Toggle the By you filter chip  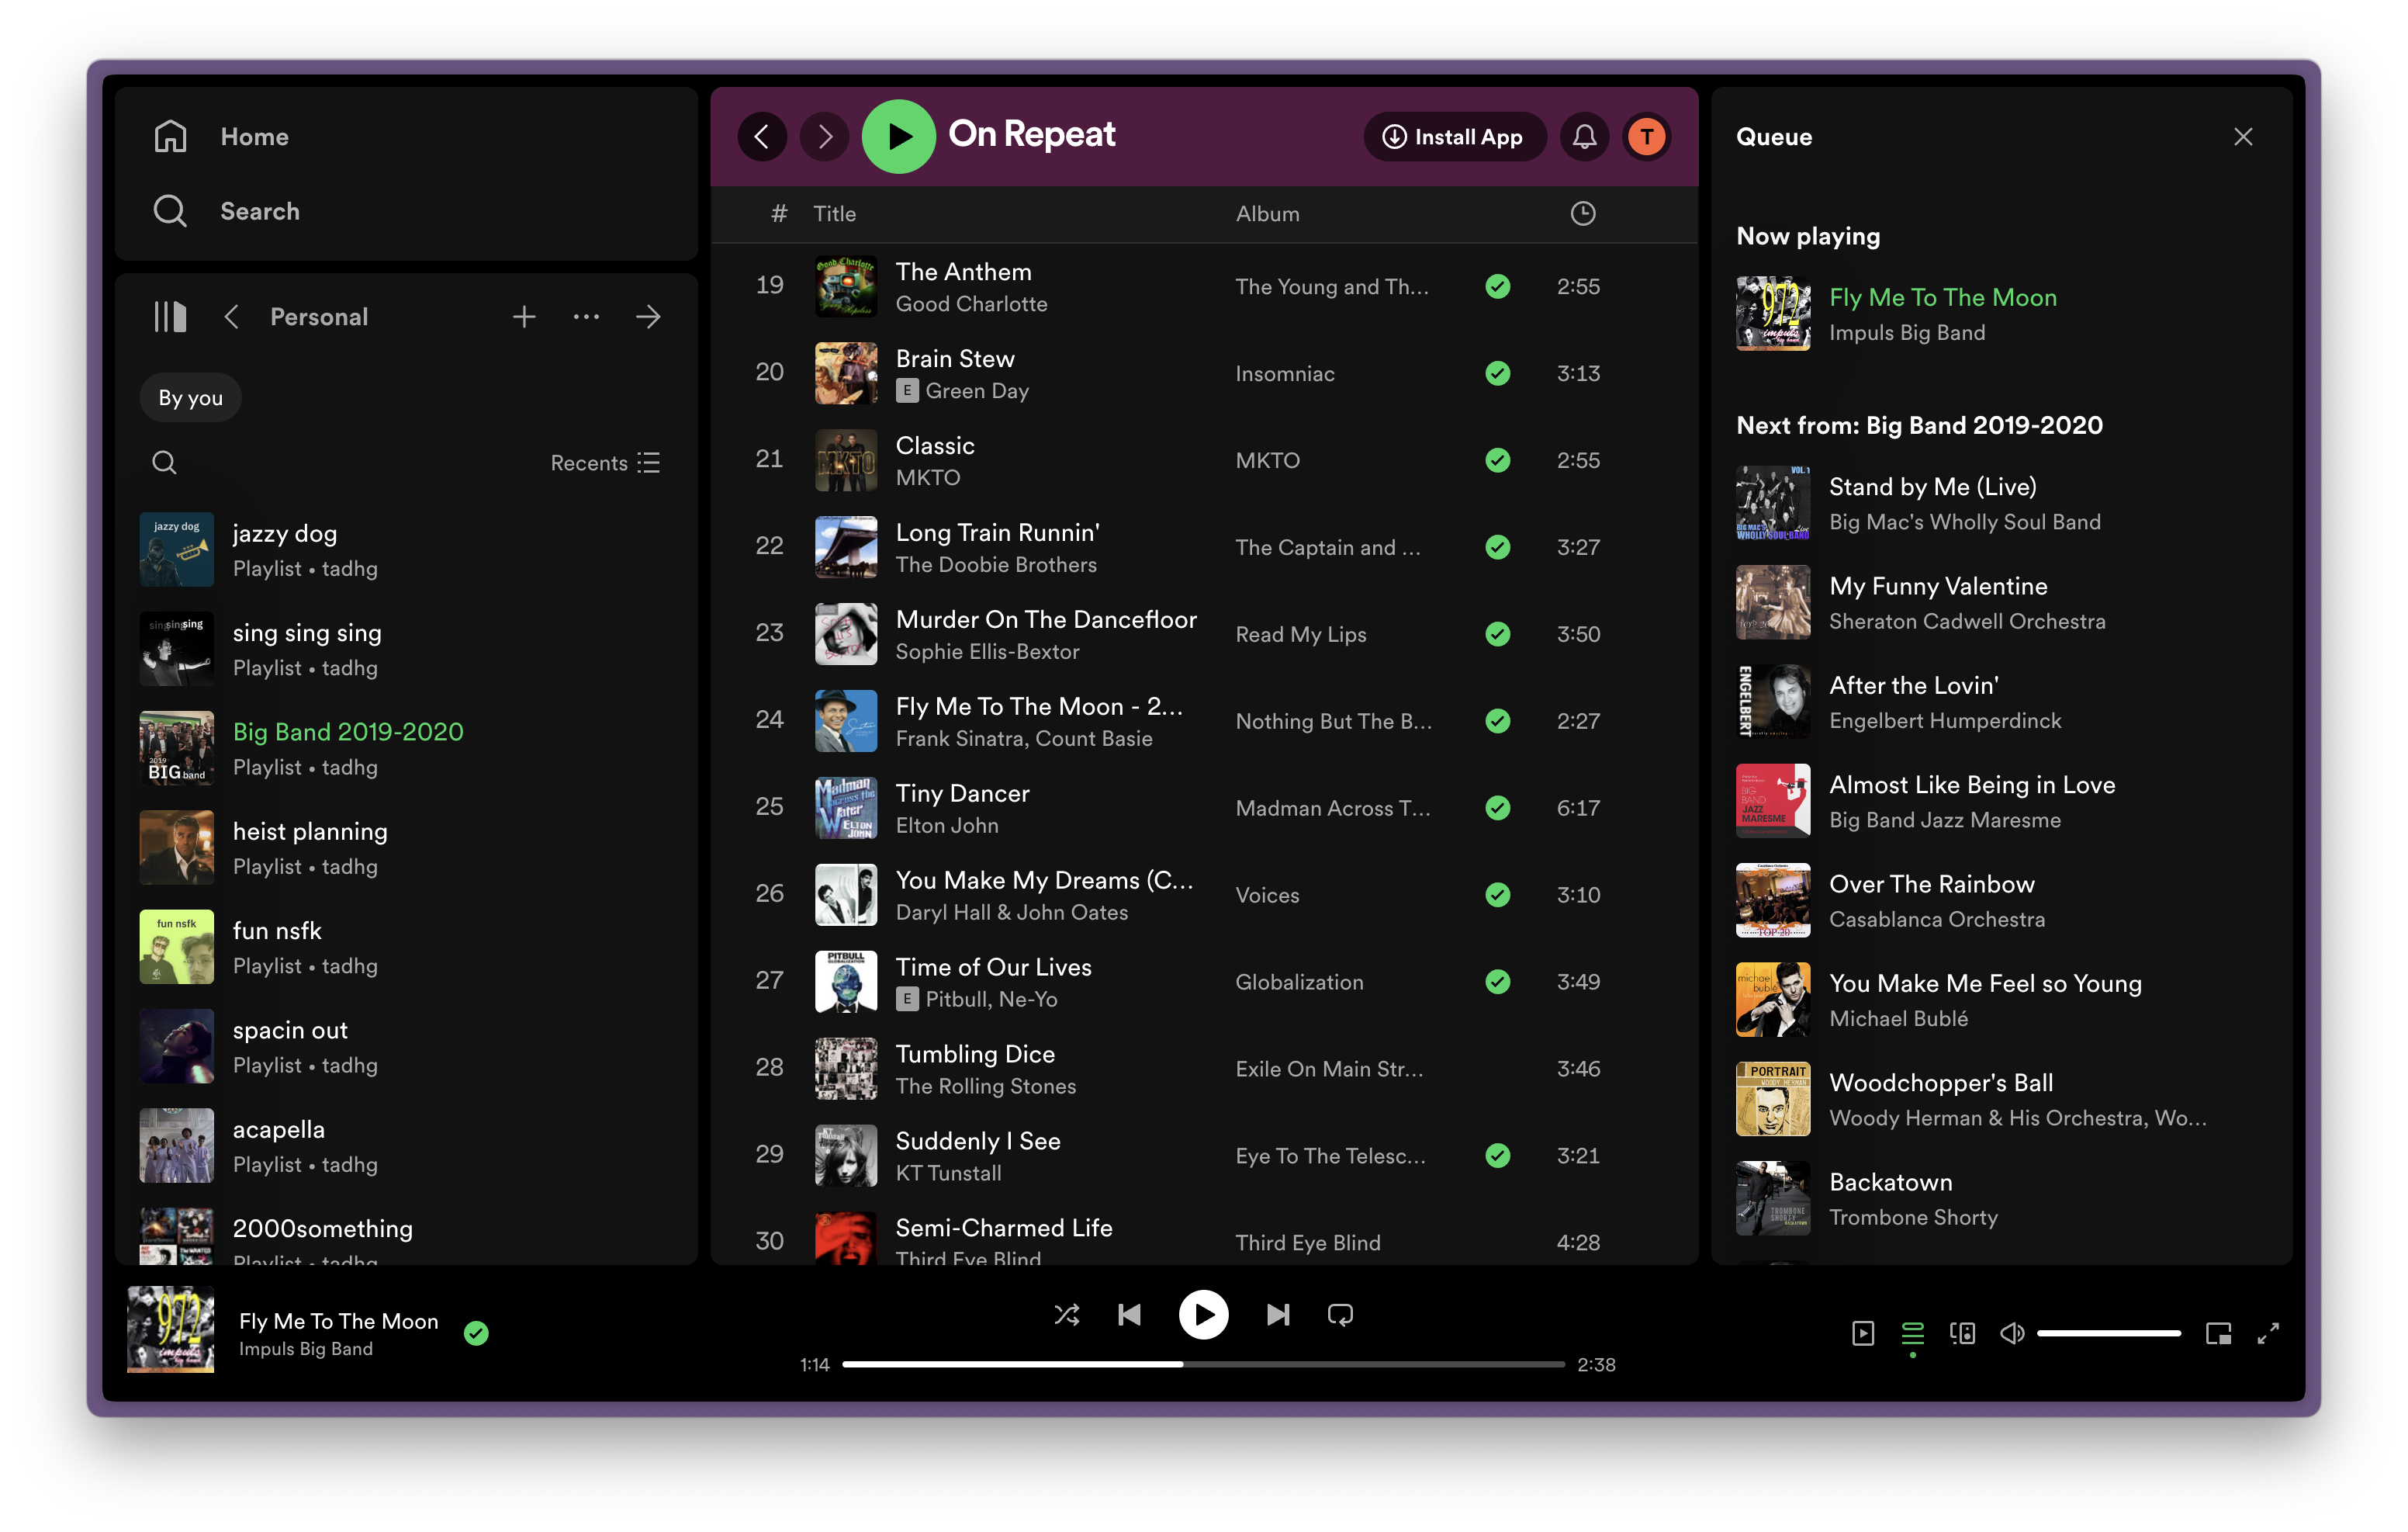[190, 397]
